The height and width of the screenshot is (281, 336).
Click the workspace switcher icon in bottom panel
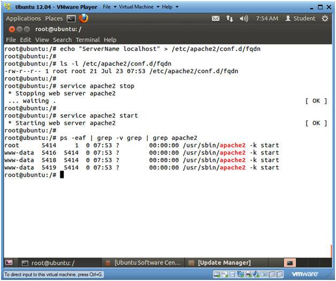[x=289, y=262]
